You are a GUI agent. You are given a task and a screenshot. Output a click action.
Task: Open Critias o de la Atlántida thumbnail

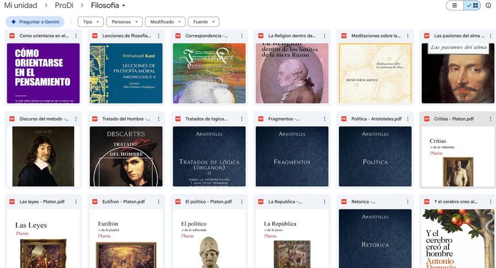[x=458, y=156]
